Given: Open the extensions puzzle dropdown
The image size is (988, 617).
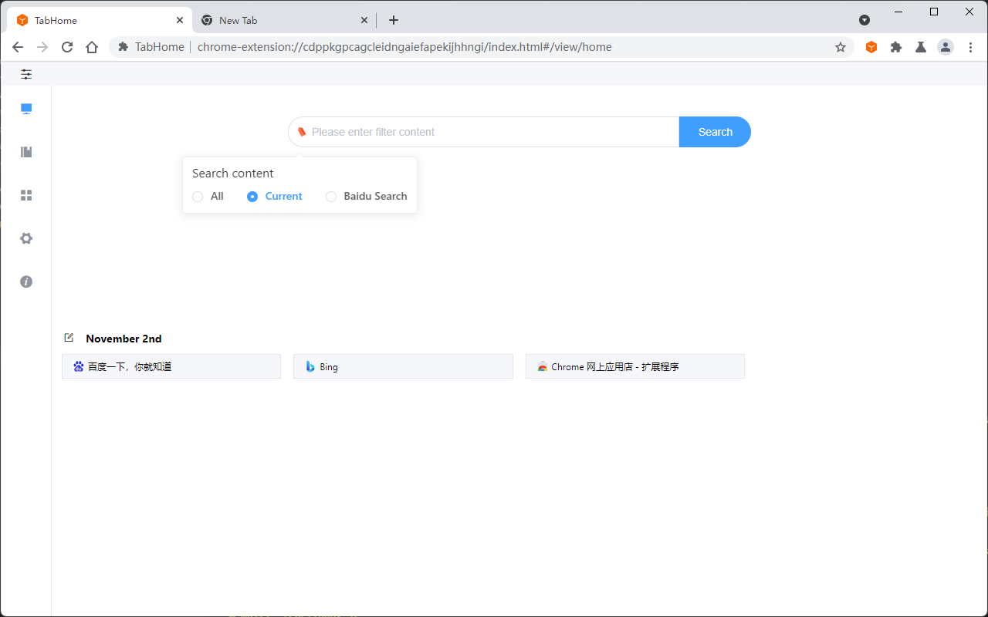Looking at the screenshot, I should (x=895, y=47).
